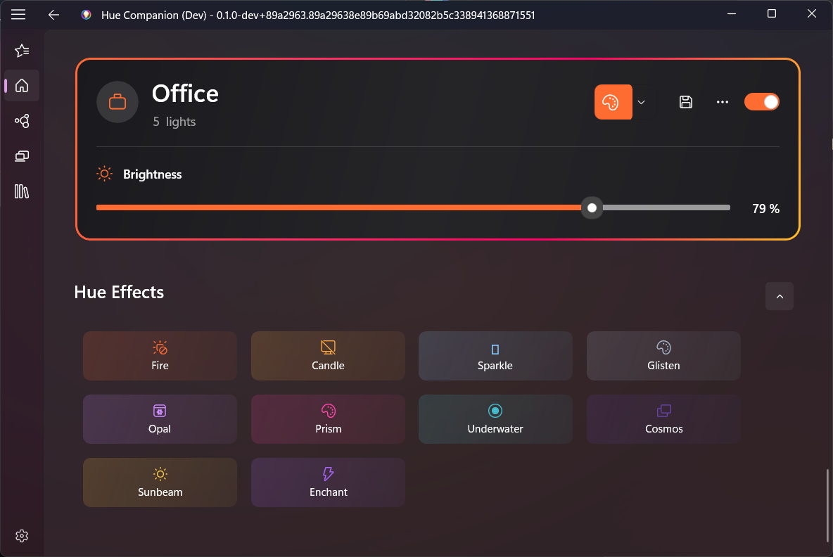The image size is (833, 557).
Task: Collapse the Hue Effects section
Action: point(779,297)
